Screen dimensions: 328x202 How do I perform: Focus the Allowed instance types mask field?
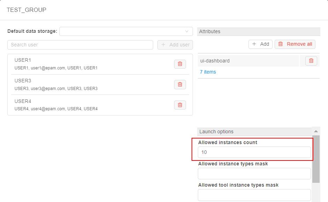pos(254,173)
